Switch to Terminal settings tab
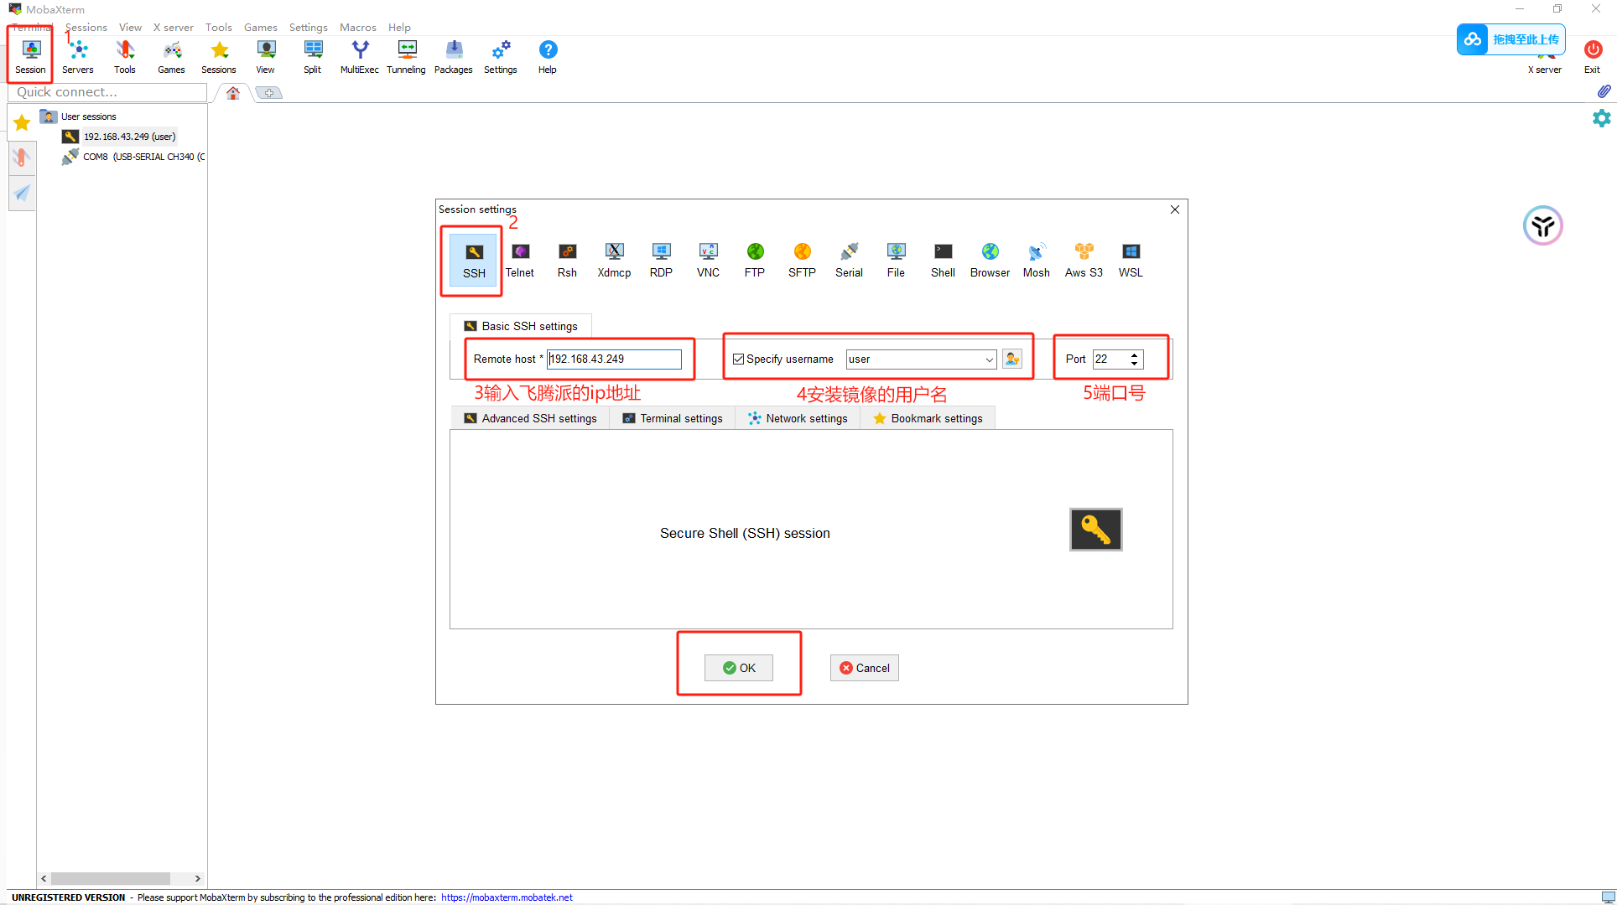Viewport: 1617px width, 905px height. pos(673,418)
